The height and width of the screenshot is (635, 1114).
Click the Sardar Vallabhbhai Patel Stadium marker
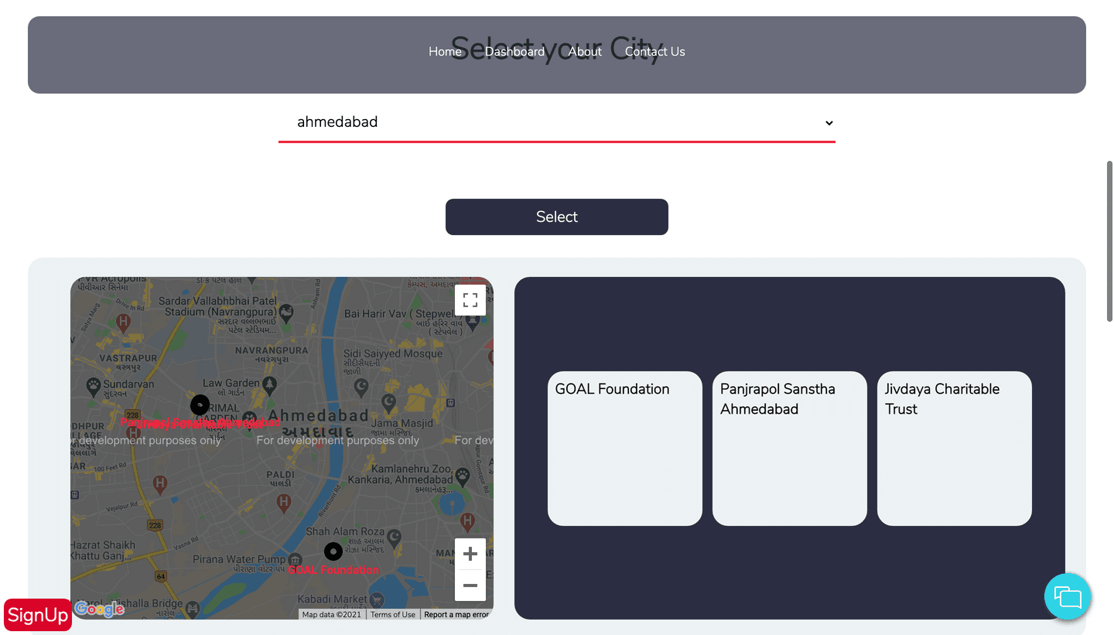point(286,312)
